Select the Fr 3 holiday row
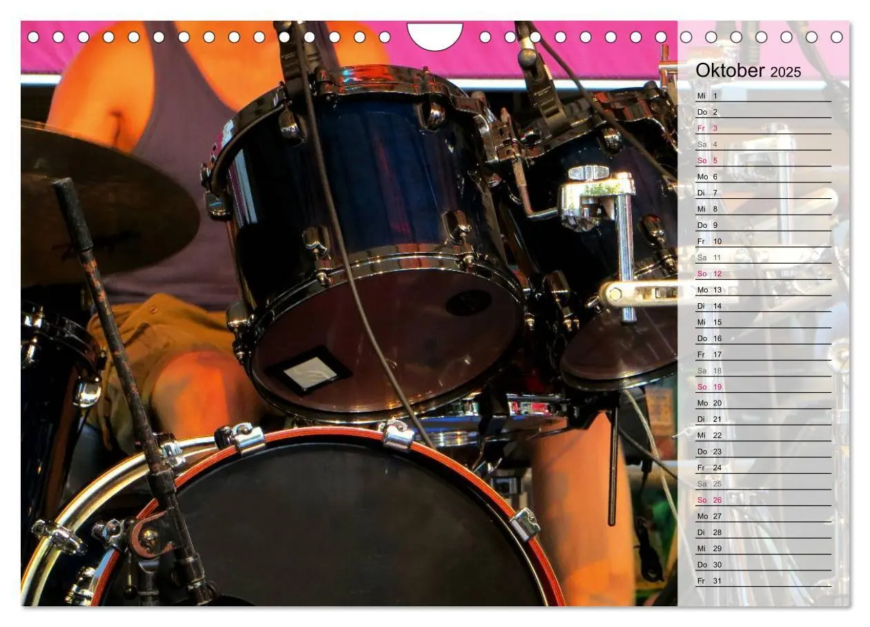Screen dimensions: 870x627 (x=763, y=128)
